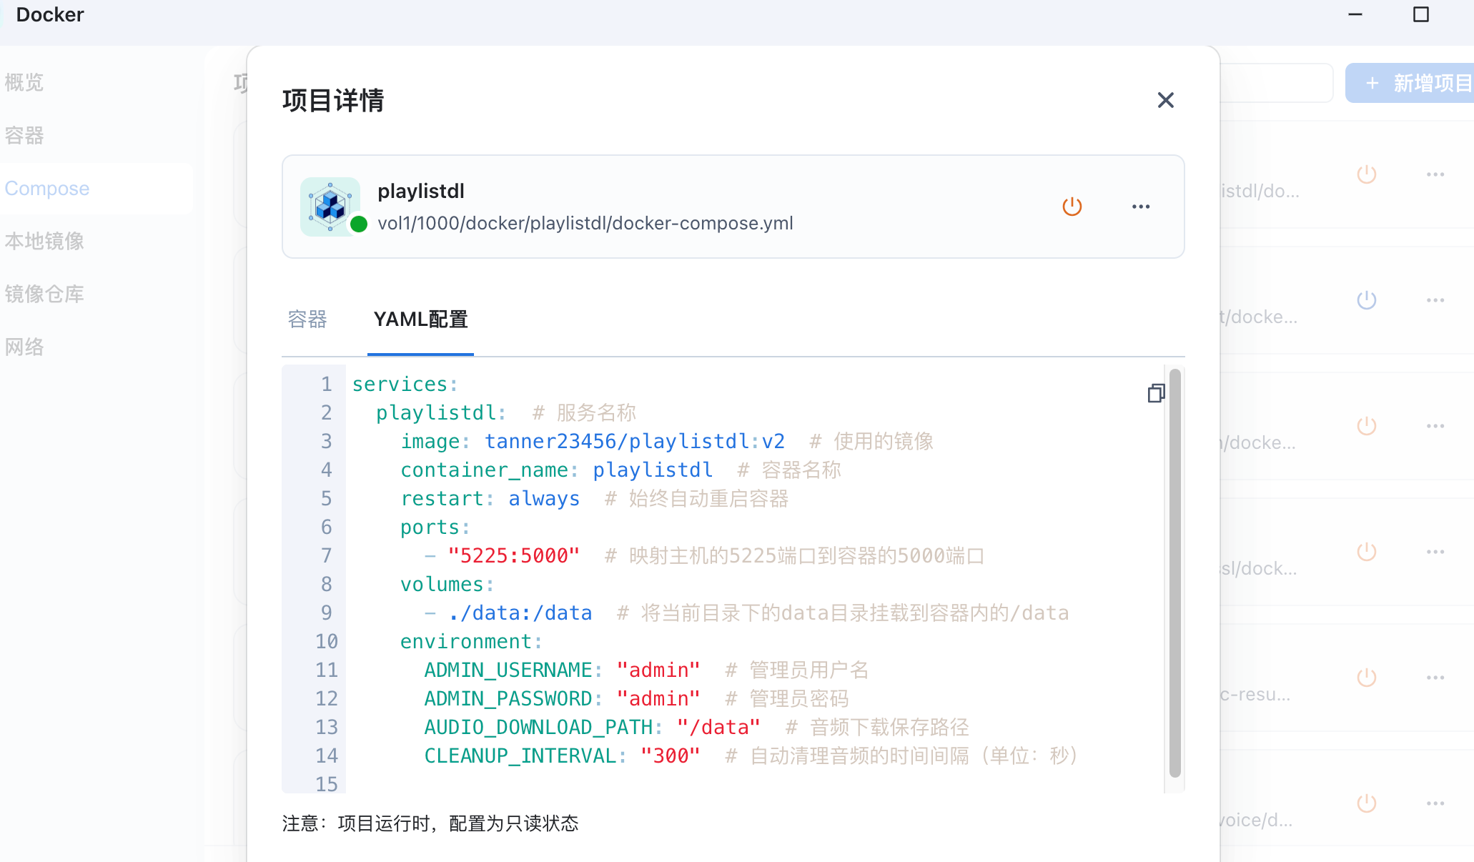Copy YAML config with copy icon
This screenshot has height=862, width=1474.
point(1156,393)
